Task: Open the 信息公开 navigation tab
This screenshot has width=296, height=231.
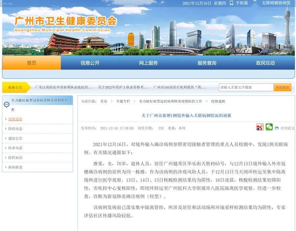Action: coord(90,63)
